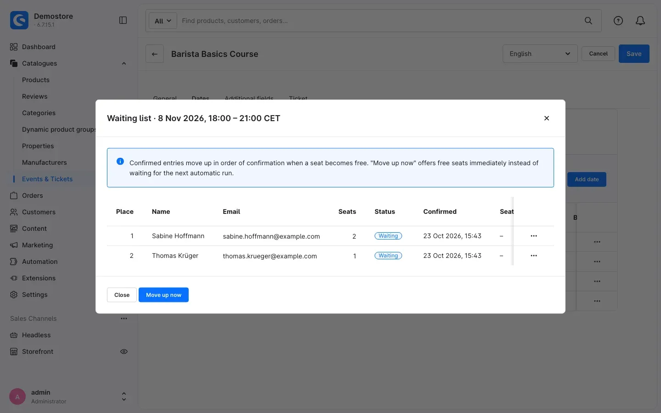The height and width of the screenshot is (413, 661).
Task: Toggle Storefront preview eye icon
Action: click(124, 352)
